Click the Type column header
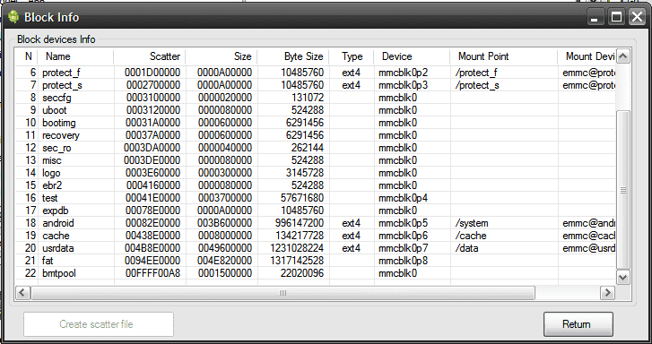The height and width of the screenshot is (344, 652). (352, 56)
